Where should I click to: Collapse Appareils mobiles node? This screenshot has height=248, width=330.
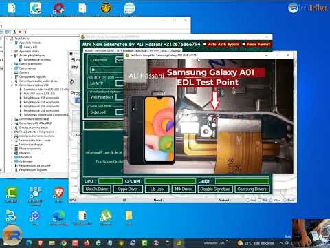[12, 43]
